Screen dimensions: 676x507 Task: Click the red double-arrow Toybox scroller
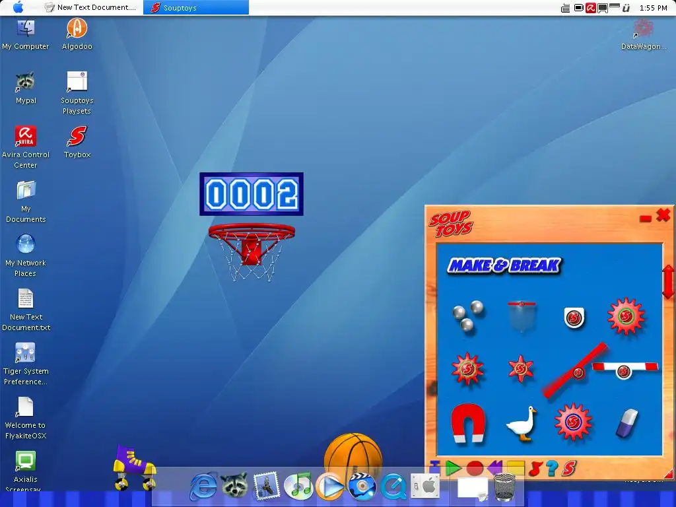(668, 282)
